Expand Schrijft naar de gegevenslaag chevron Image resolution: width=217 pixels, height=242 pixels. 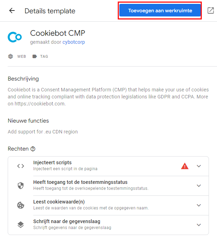199,225
